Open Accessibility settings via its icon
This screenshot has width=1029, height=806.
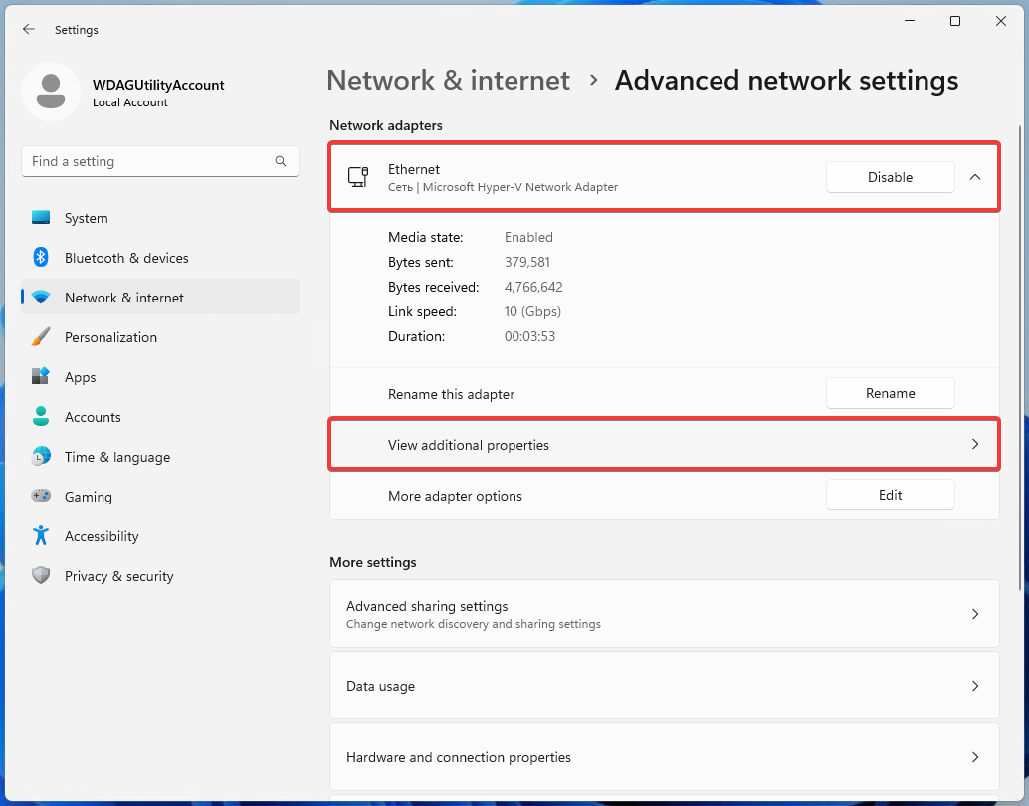coord(40,536)
